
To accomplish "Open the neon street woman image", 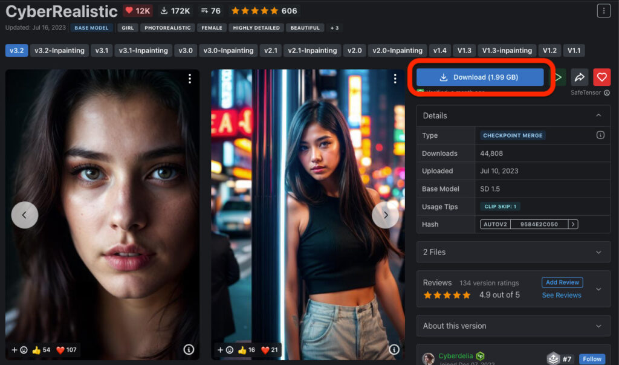I will pos(308,215).
